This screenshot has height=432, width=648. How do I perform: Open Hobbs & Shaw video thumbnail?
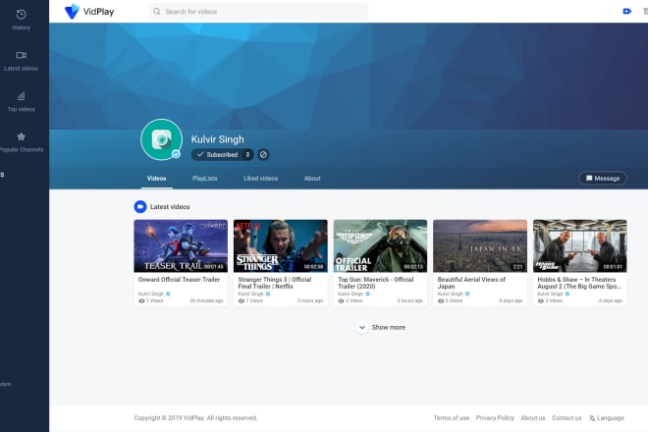(580, 246)
